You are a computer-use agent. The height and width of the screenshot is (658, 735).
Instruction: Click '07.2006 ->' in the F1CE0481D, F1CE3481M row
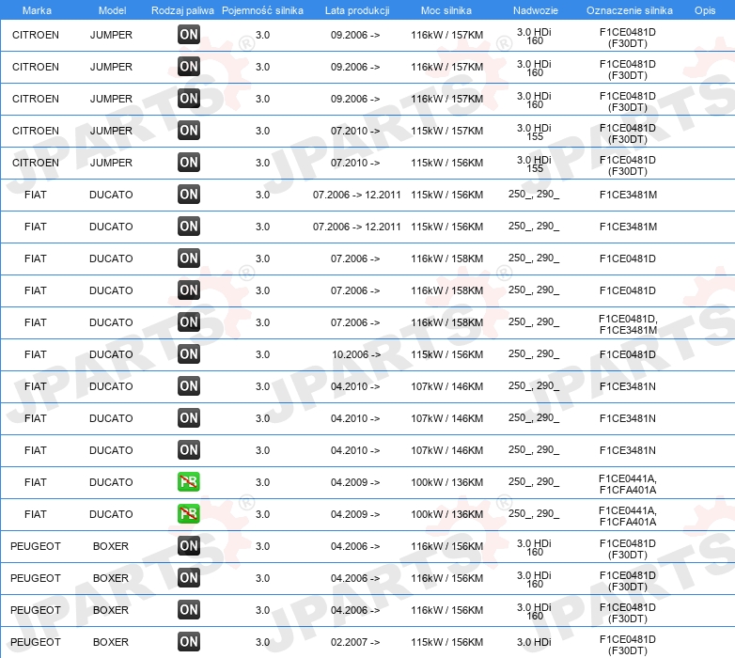355,322
